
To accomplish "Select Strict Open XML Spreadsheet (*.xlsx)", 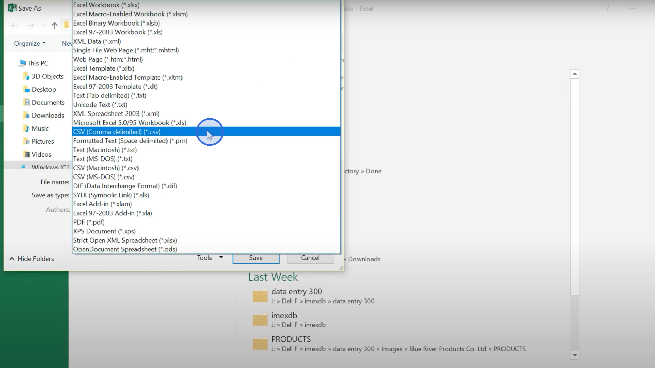I will coord(206,240).
